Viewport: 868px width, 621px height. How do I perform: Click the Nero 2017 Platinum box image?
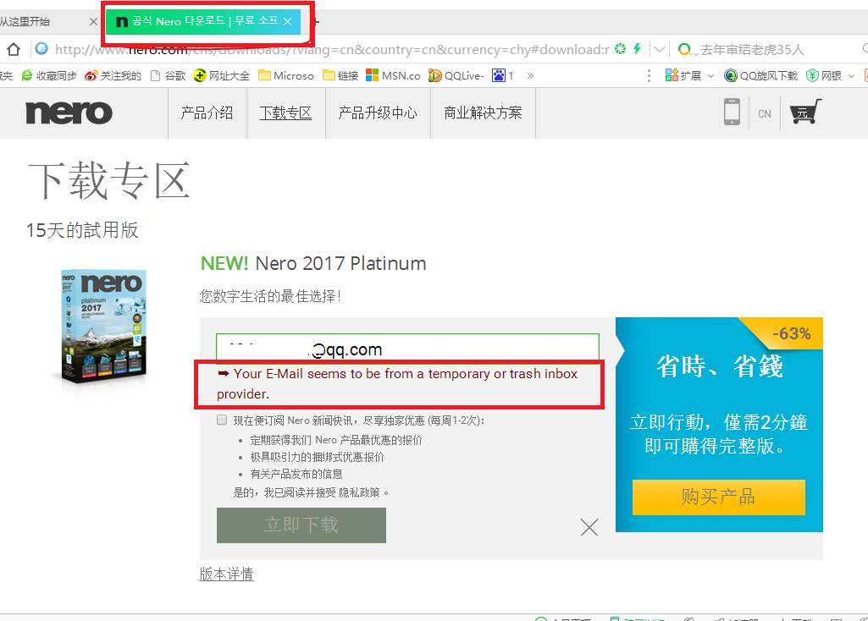(104, 327)
